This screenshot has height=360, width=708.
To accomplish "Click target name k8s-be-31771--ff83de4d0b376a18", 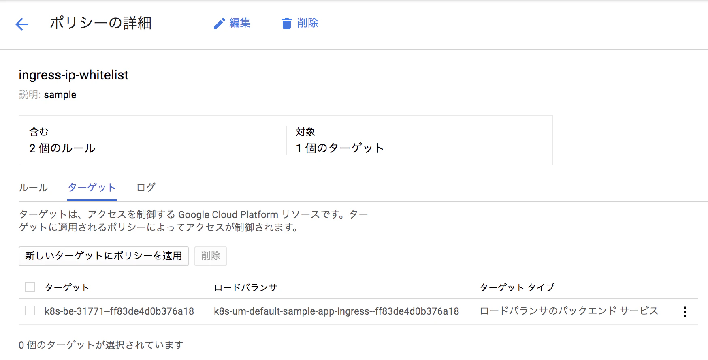I will click(x=119, y=311).
